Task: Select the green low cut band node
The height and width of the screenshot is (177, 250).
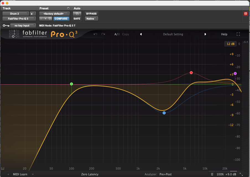Action: (x=71, y=84)
